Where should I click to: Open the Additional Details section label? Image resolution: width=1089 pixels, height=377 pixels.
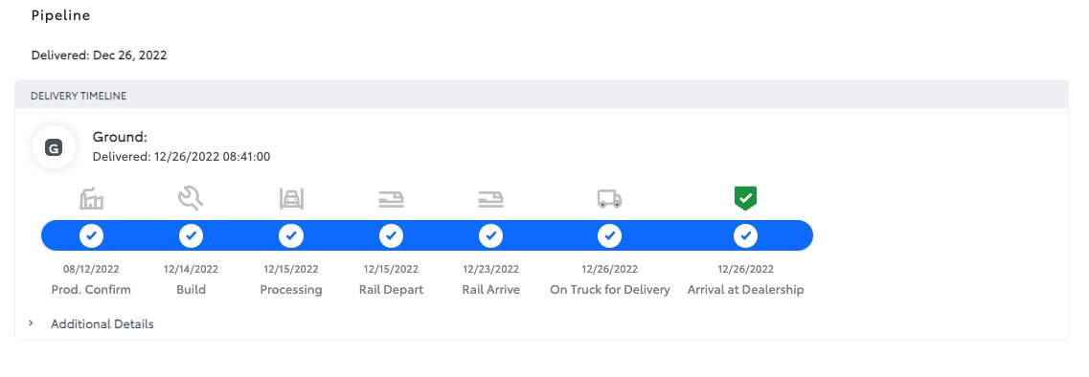coord(102,324)
